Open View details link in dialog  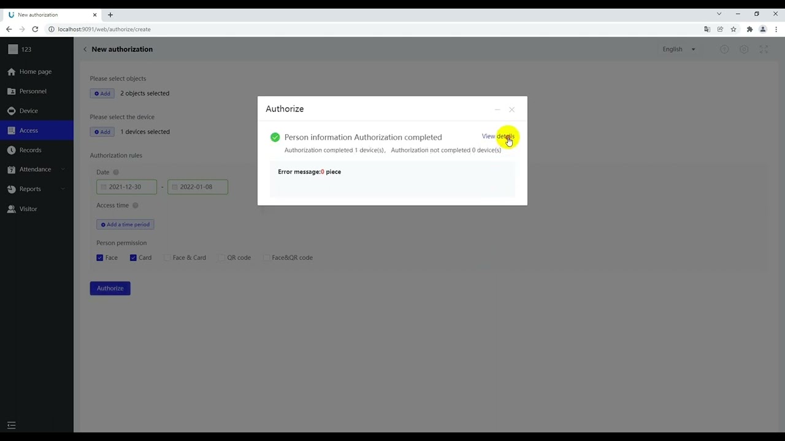(x=498, y=136)
